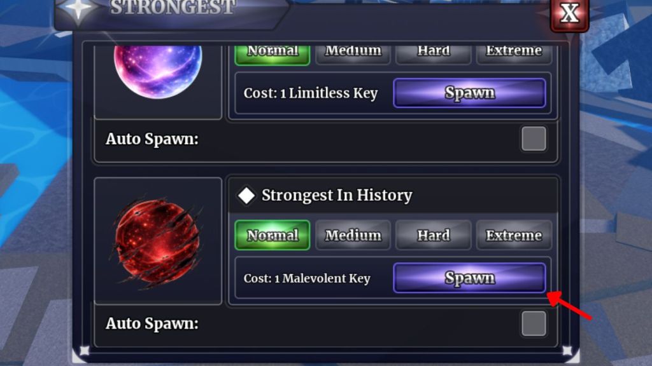
Task: Spawn the boss costing 1 Limitless Key
Action: click(469, 93)
